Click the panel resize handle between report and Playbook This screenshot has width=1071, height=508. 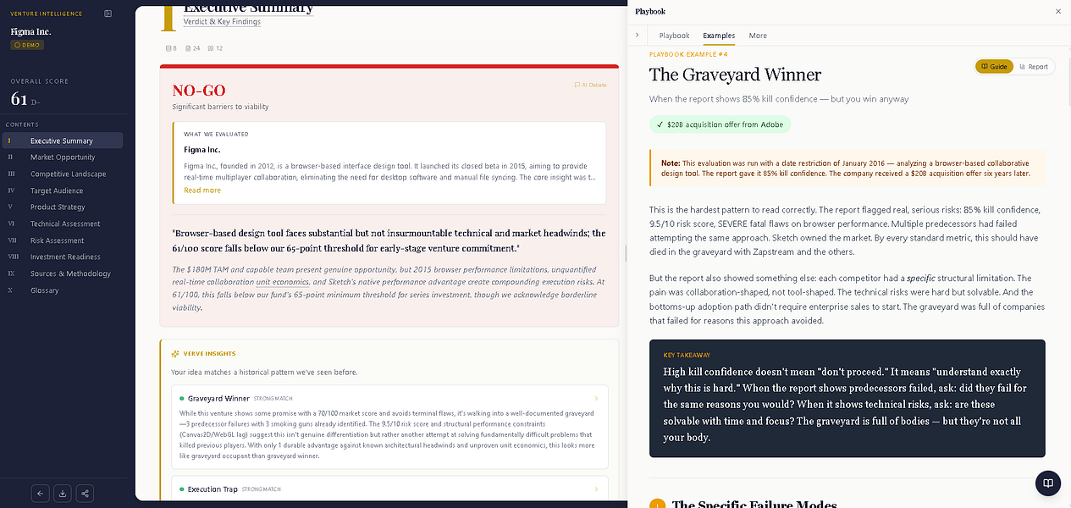(x=625, y=254)
